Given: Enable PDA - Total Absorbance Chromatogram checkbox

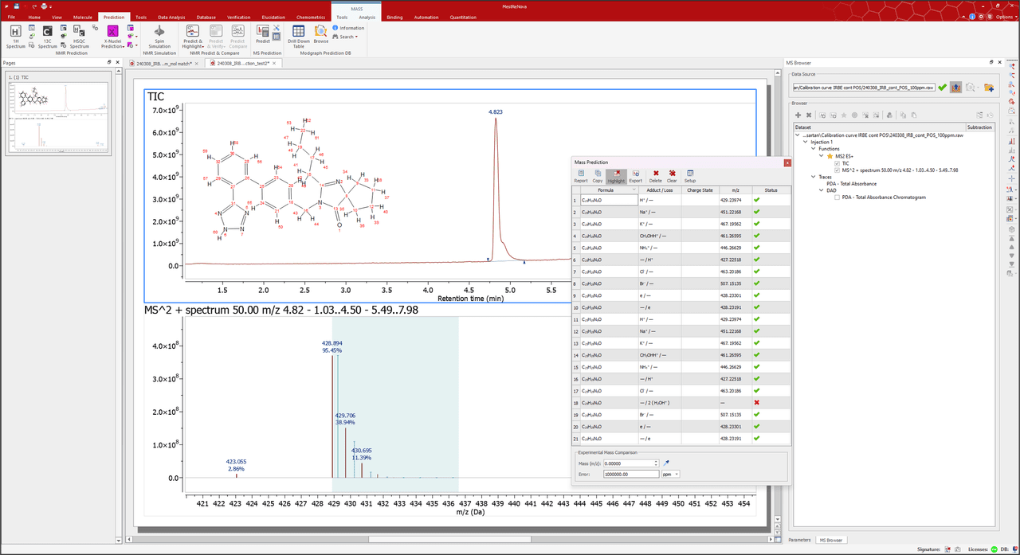Looking at the screenshot, I should (838, 197).
